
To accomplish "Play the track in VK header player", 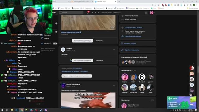I will (95, 12).
